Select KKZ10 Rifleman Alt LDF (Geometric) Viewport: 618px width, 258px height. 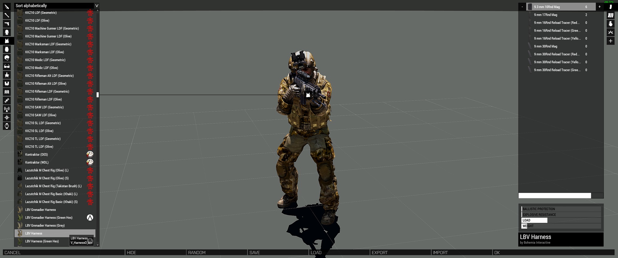point(55,76)
